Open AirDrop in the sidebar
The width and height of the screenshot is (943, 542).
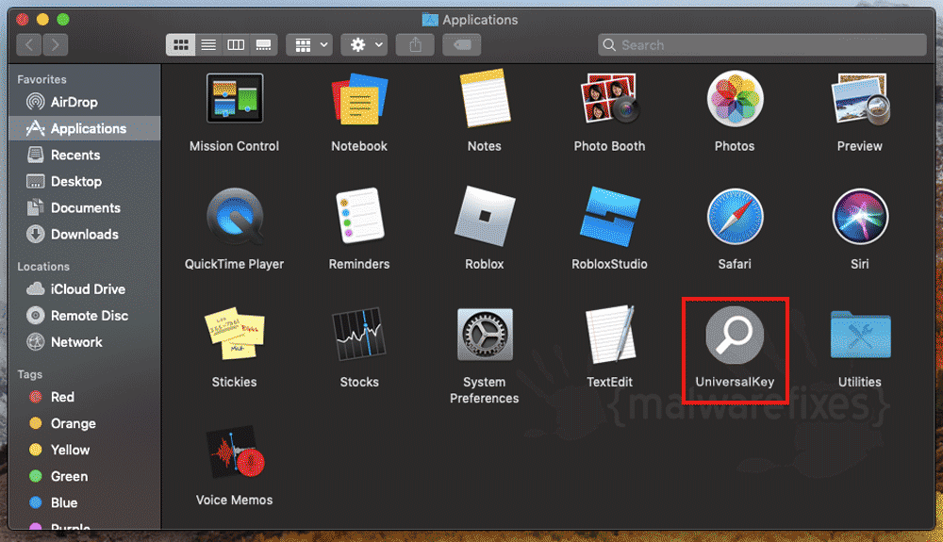85,102
